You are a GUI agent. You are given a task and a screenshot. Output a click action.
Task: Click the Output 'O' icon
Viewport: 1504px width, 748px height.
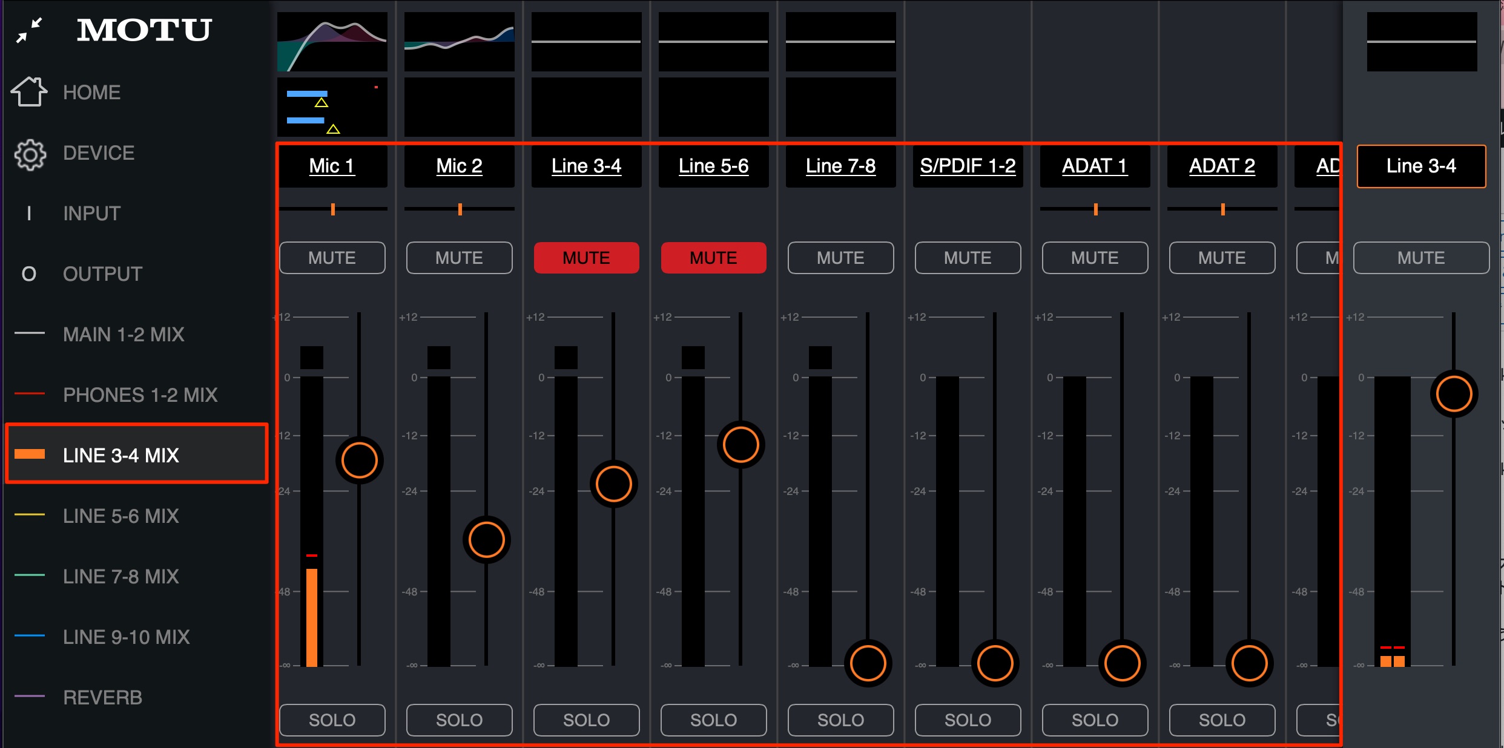tap(29, 274)
